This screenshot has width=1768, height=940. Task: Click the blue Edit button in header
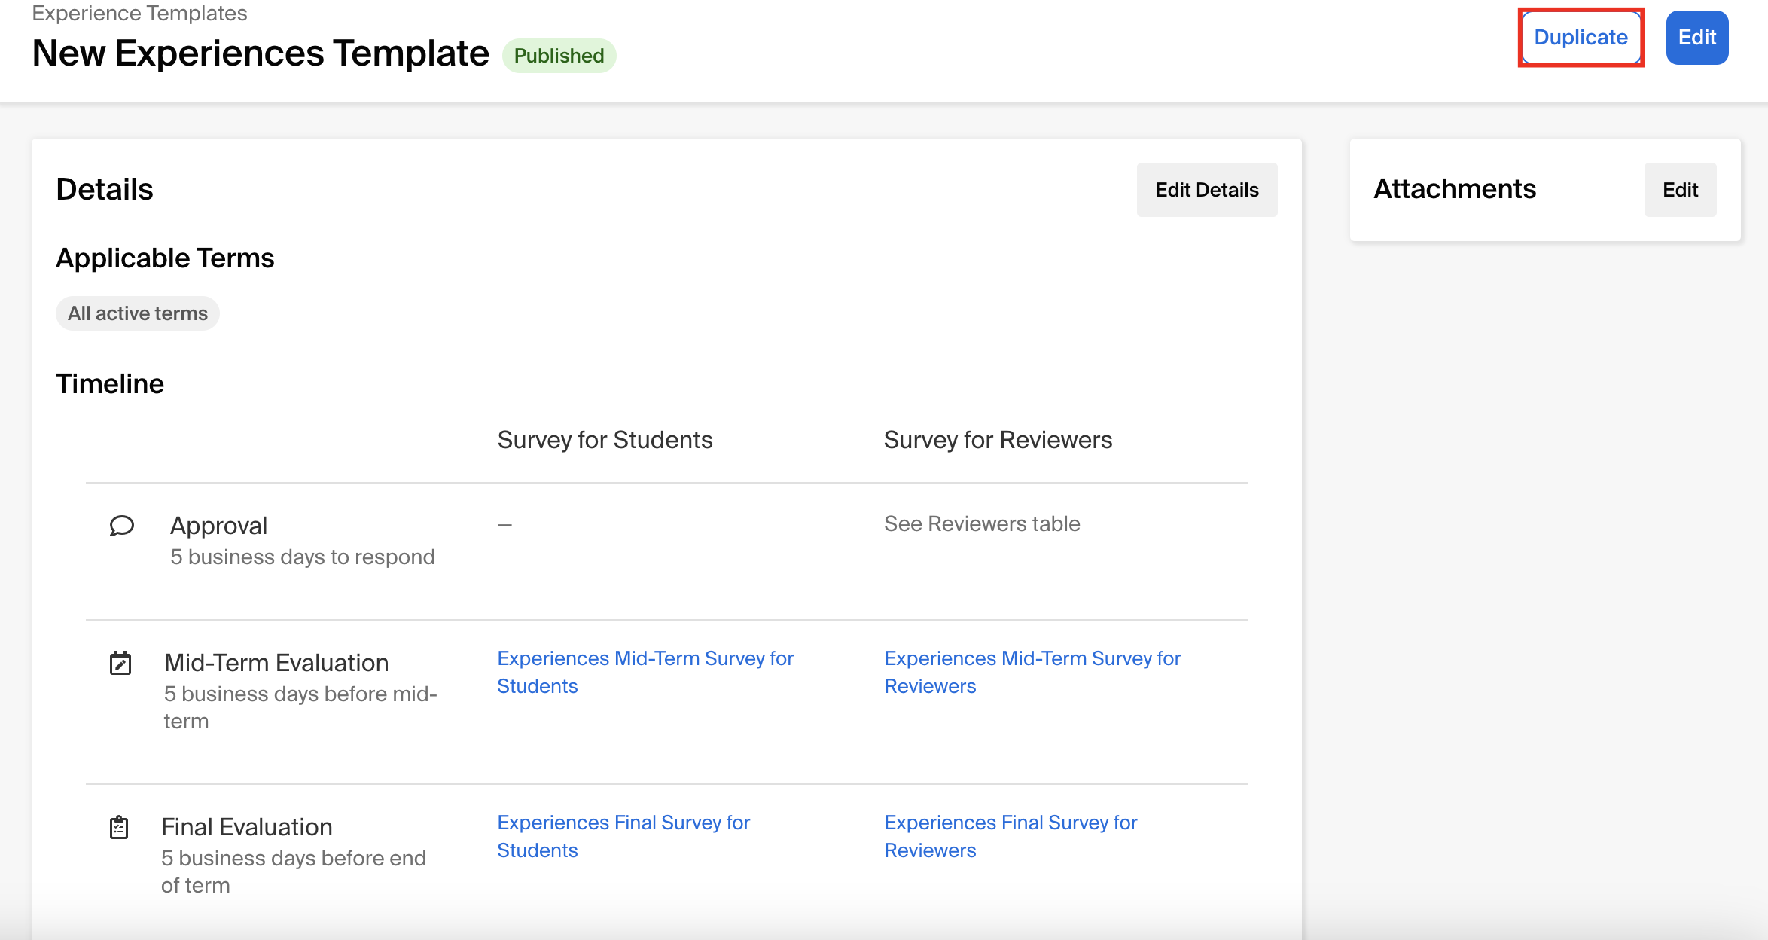(x=1697, y=38)
